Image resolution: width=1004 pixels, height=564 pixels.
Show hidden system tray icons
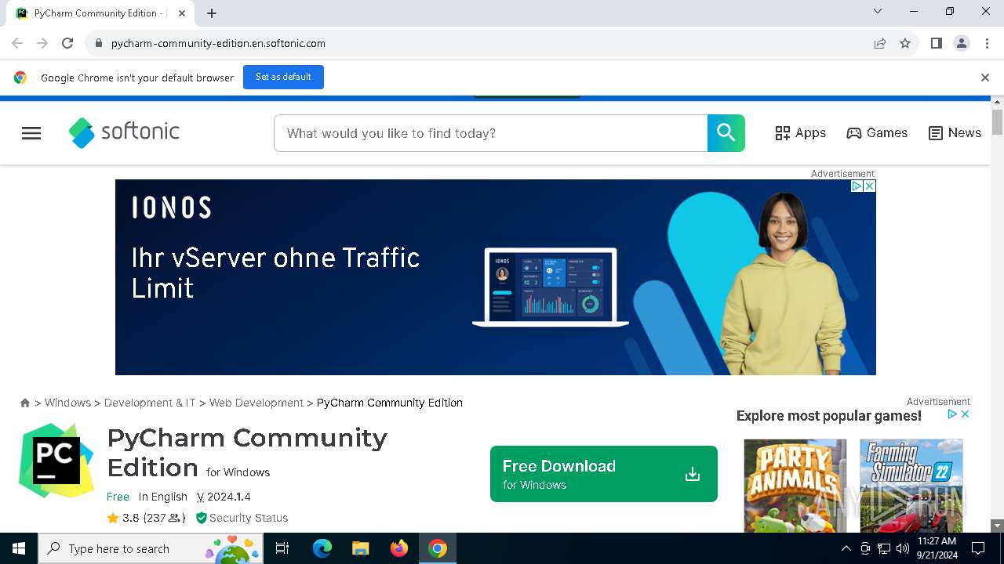click(x=846, y=548)
